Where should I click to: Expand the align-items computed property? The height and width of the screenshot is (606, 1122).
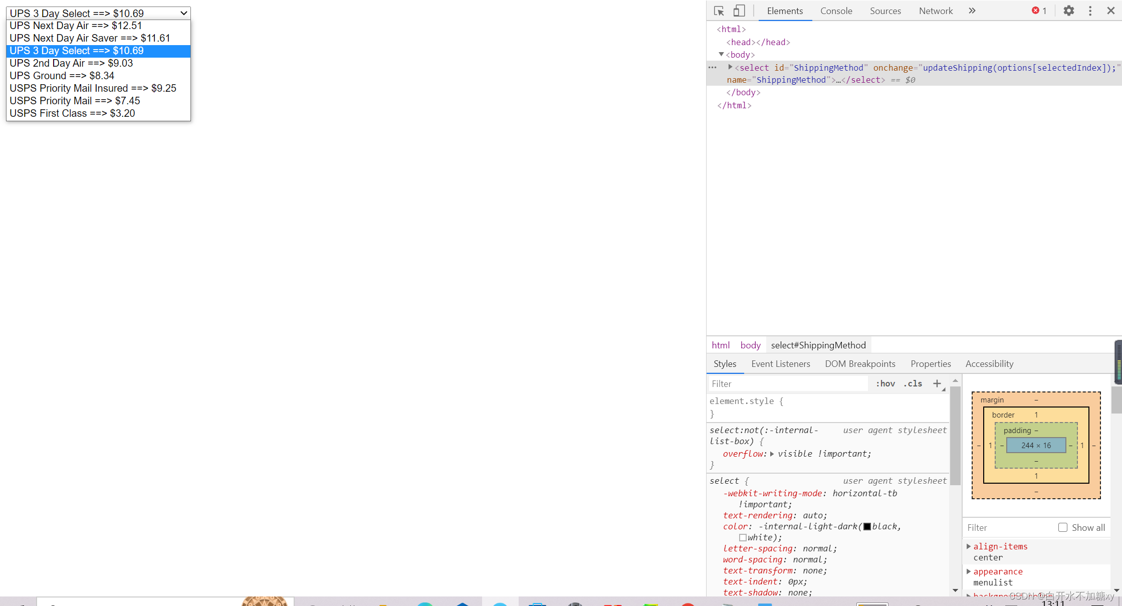969,546
